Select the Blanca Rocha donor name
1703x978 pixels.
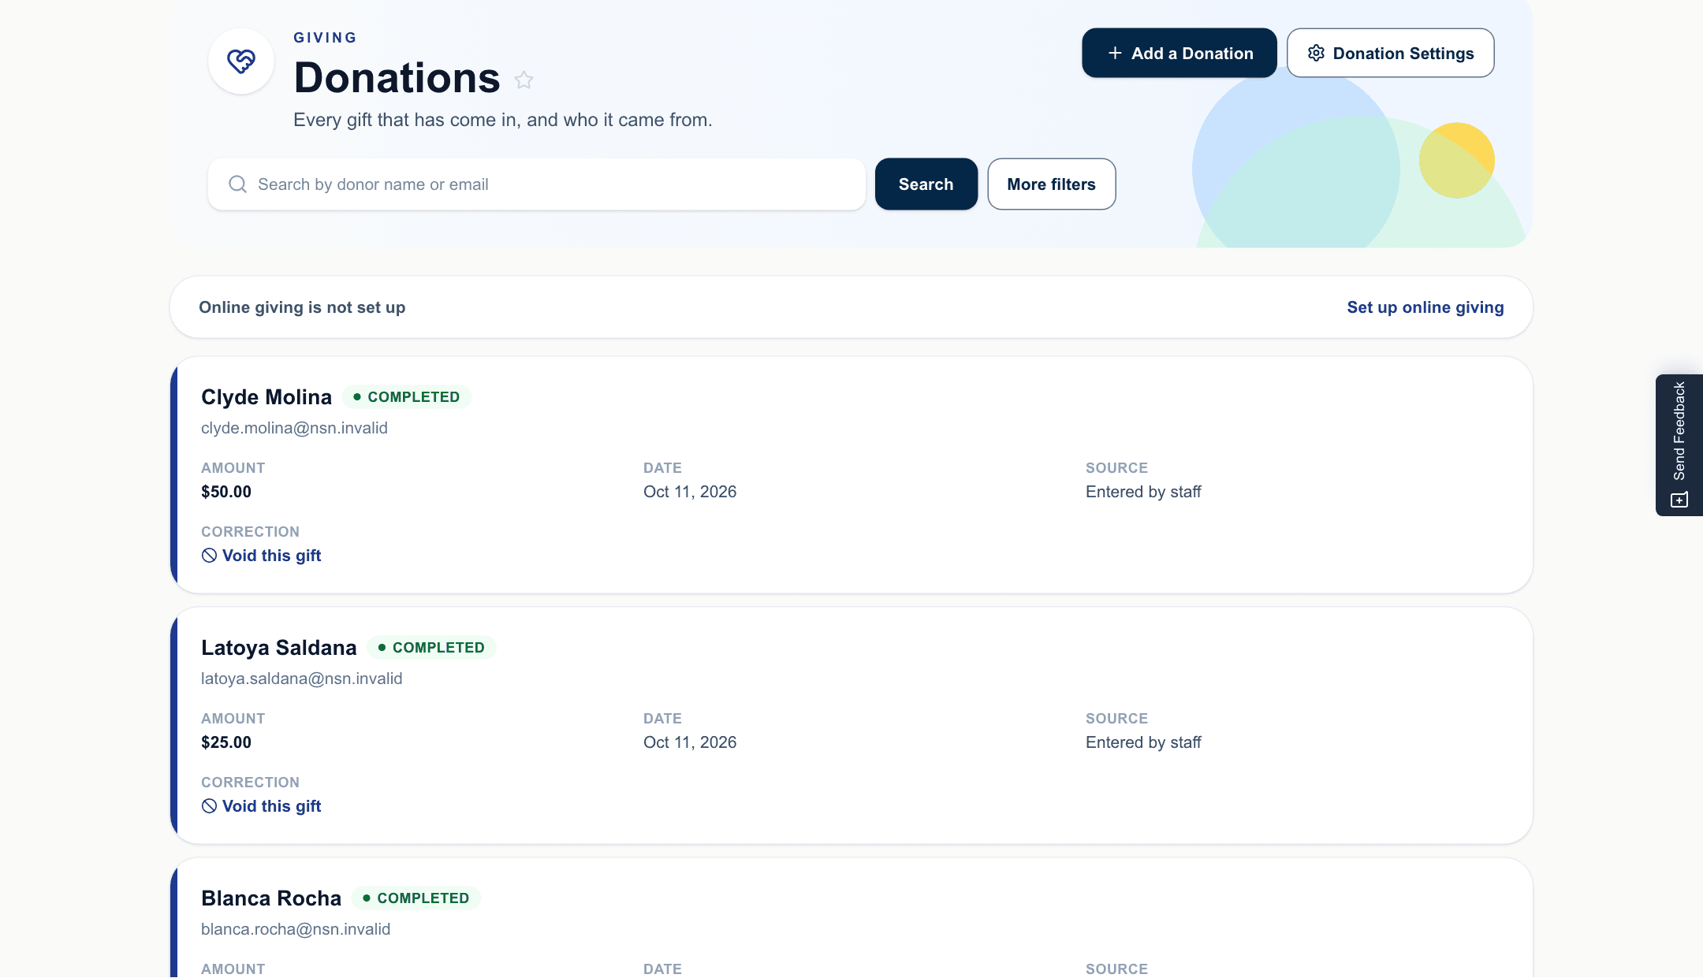(x=271, y=898)
